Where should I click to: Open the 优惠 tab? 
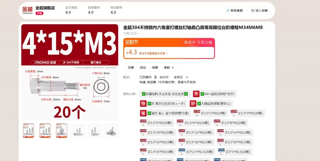point(131,67)
